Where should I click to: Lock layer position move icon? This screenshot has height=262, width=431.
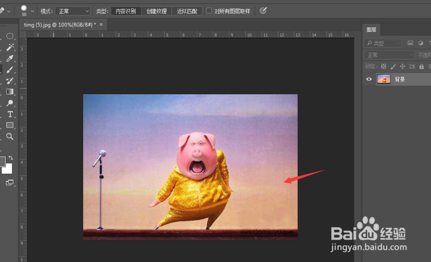click(x=403, y=66)
